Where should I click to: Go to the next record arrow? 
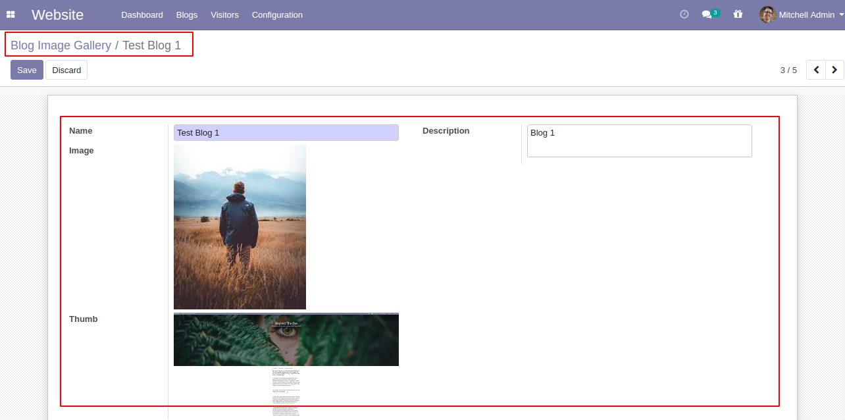(x=834, y=70)
